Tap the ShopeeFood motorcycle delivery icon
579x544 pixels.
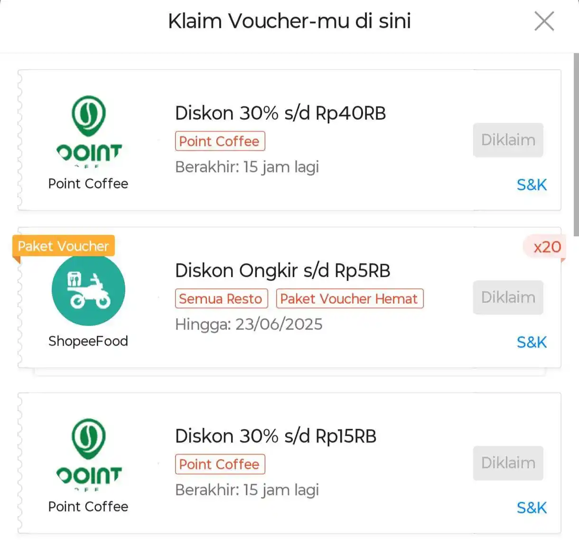point(88,289)
